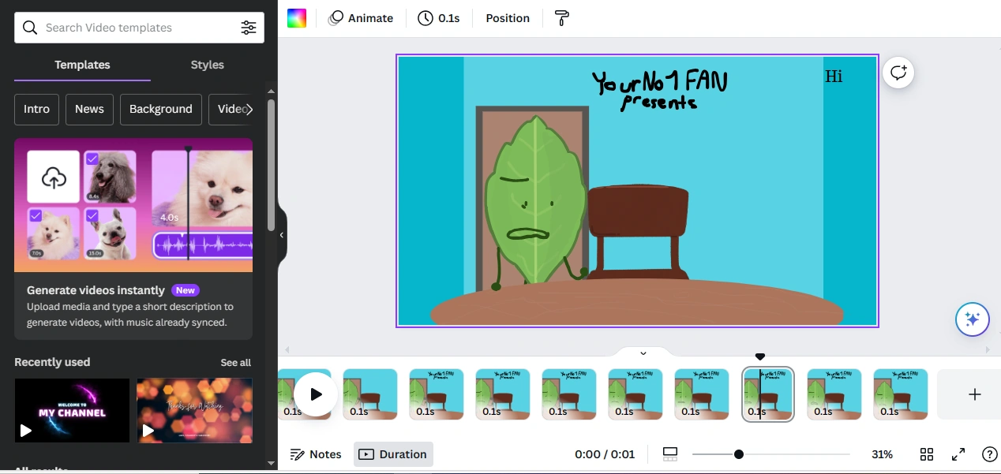Screen dimensions: 1001x474
Task: Click the plus button to add a page
Action: click(x=975, y=394)
